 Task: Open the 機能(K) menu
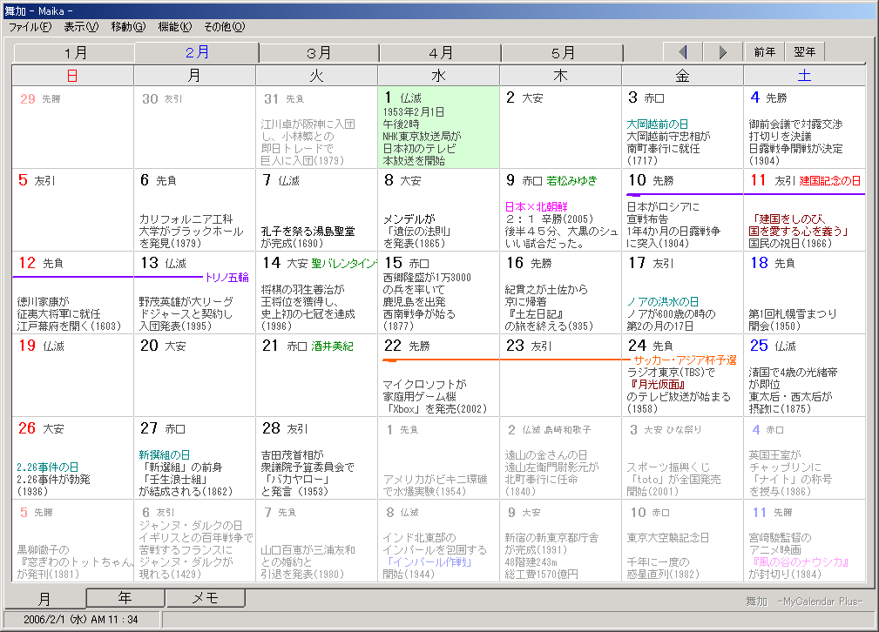175,27
